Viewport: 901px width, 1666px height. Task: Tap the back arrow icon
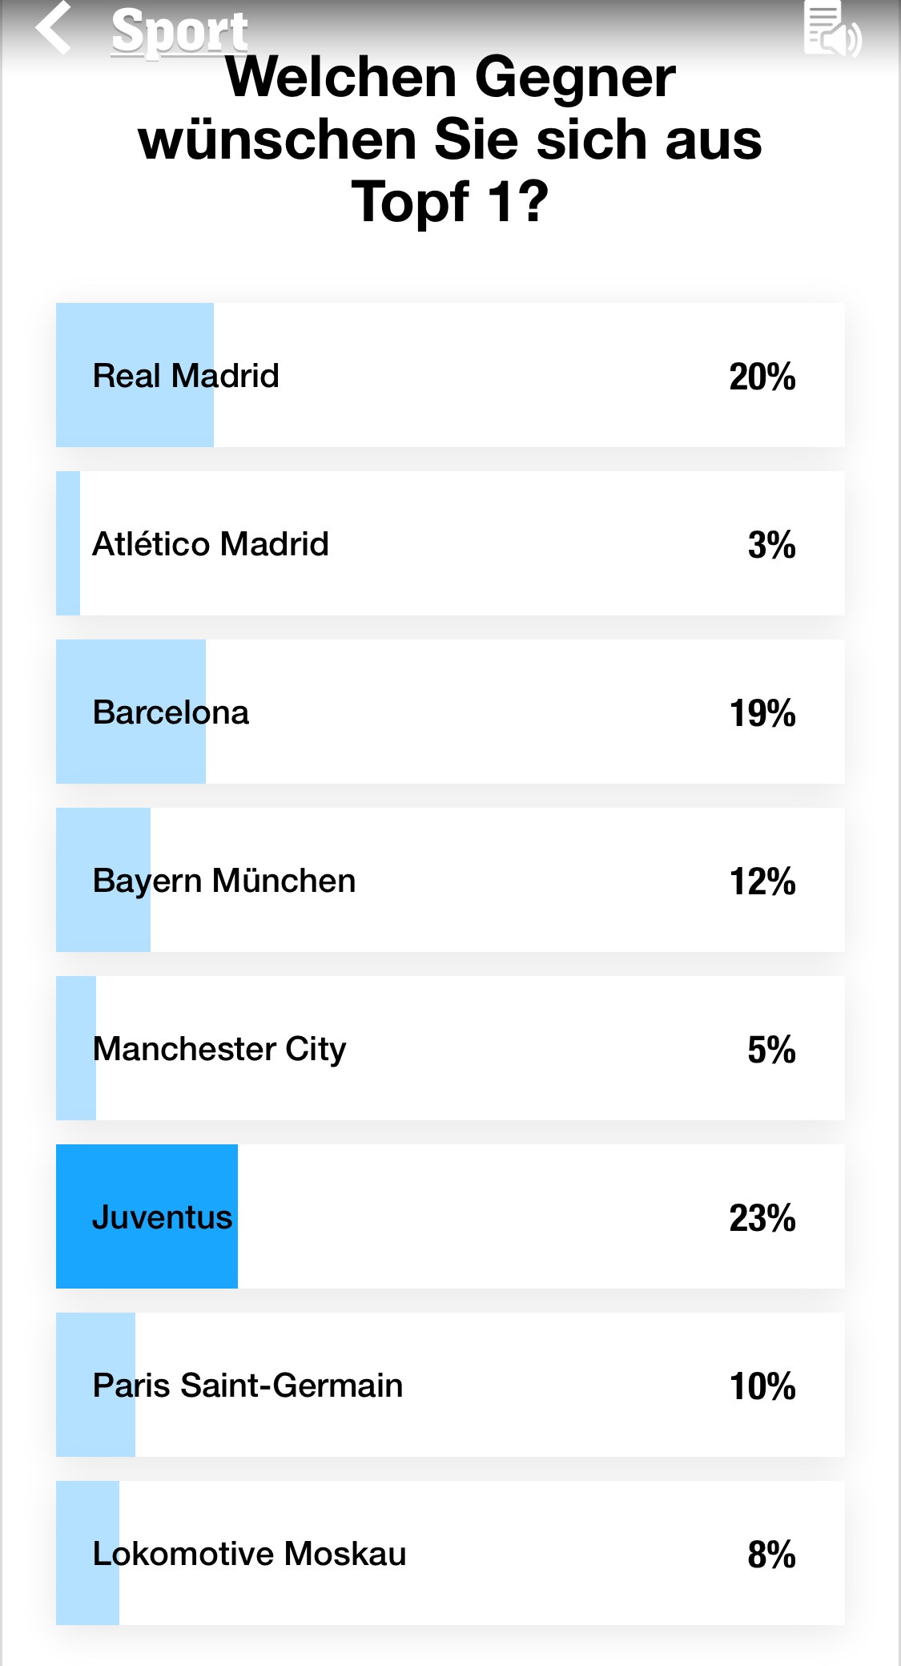point(54,28)
